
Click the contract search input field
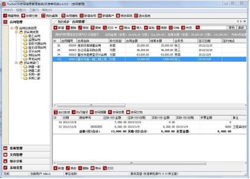click(x=213, y=28)
